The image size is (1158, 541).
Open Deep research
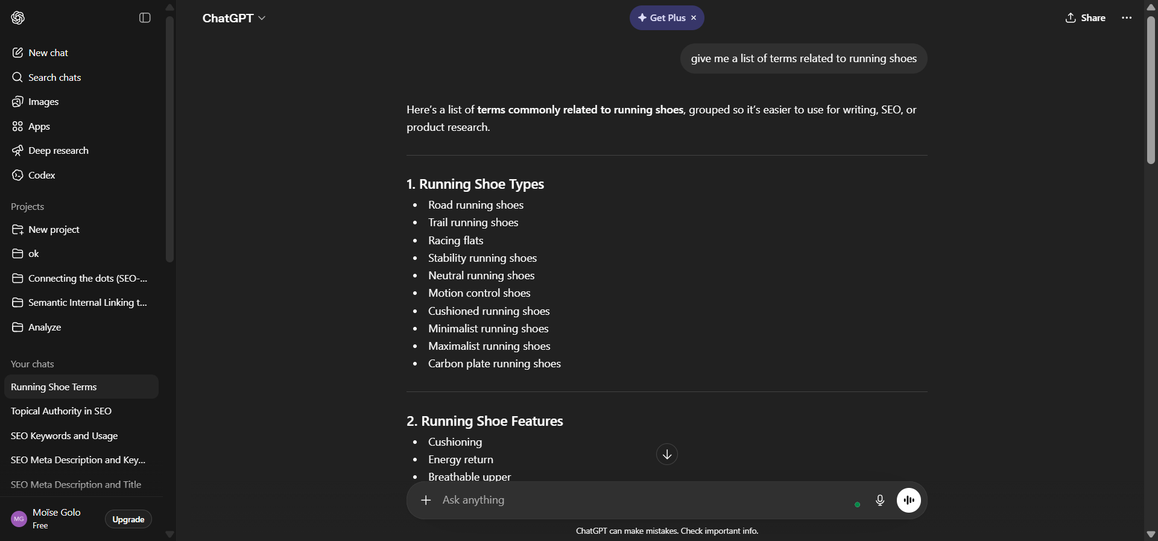pyautogui.click(x=81, y=151)
